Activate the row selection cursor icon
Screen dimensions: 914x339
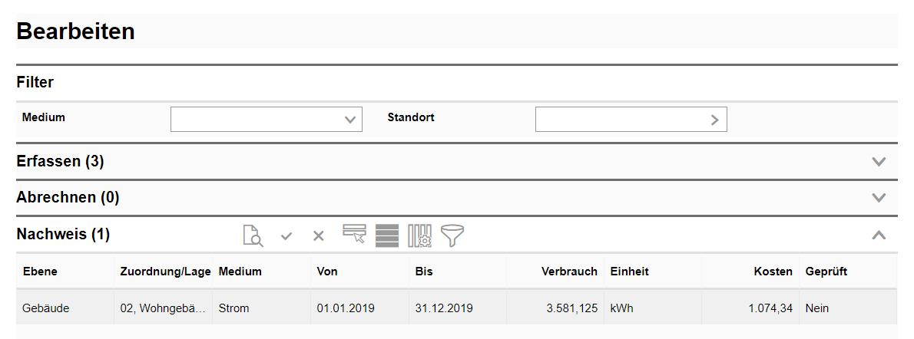354,234
